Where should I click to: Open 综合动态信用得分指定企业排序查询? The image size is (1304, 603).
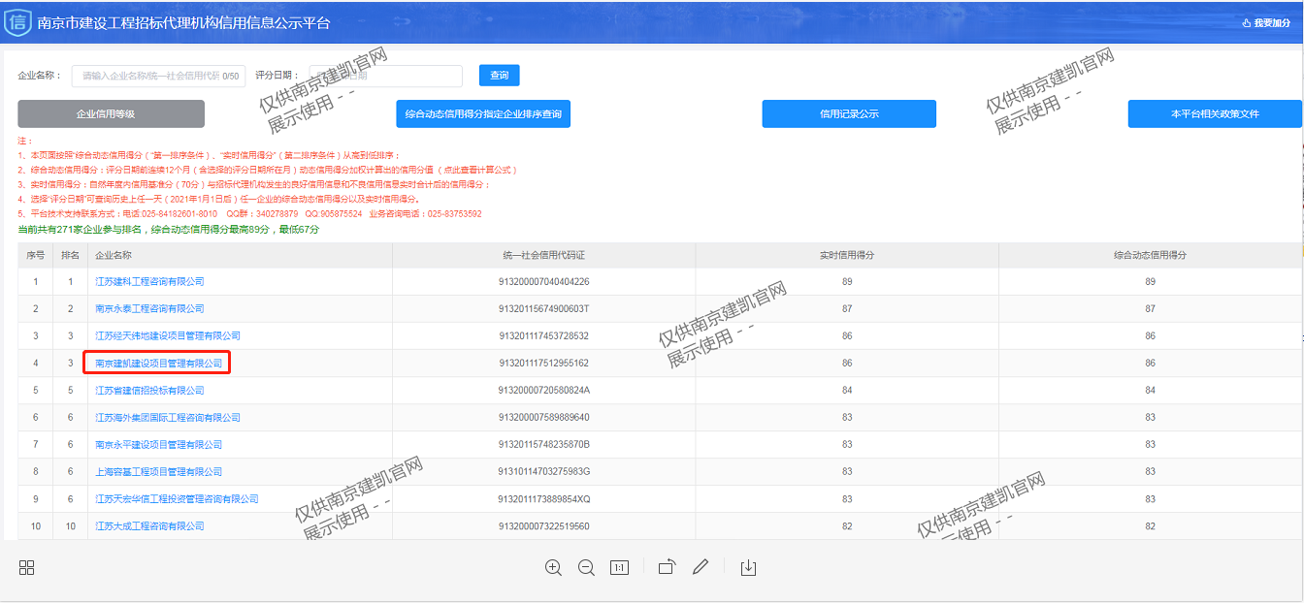click(x=483, y=113)
